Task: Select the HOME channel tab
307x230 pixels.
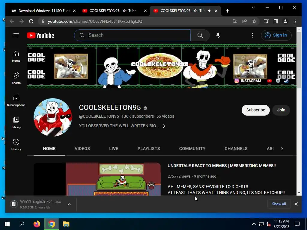Action: coord(49,149)
